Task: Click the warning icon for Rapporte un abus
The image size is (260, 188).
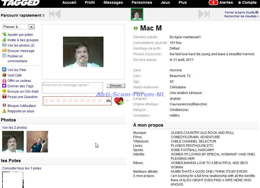Action: [x=4, y=111]
